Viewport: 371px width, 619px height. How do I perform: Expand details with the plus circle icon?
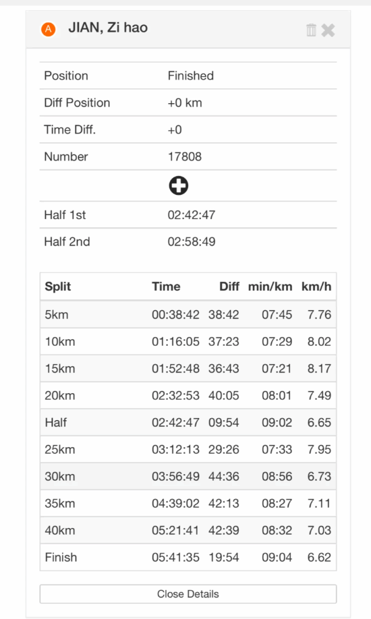[x=179, y=185]
